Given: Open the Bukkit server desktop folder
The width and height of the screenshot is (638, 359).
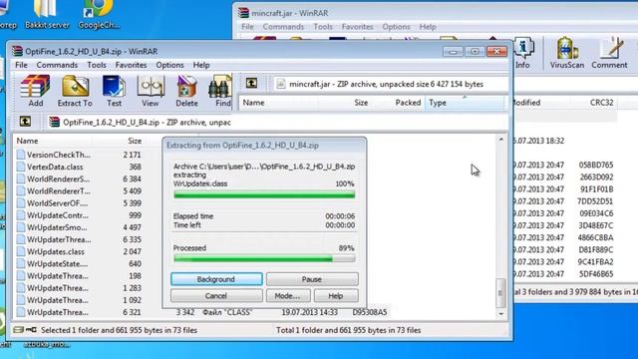Looking at the screenshot, I should point(47,15).
